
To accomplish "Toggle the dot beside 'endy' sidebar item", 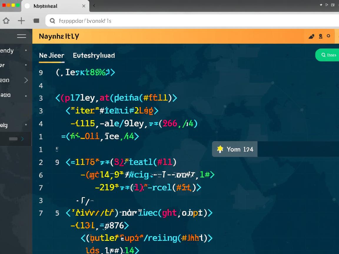I will 26,50.
